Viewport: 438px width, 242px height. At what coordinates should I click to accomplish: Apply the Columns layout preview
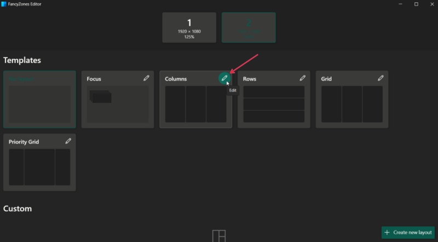[x=196, y=104]
